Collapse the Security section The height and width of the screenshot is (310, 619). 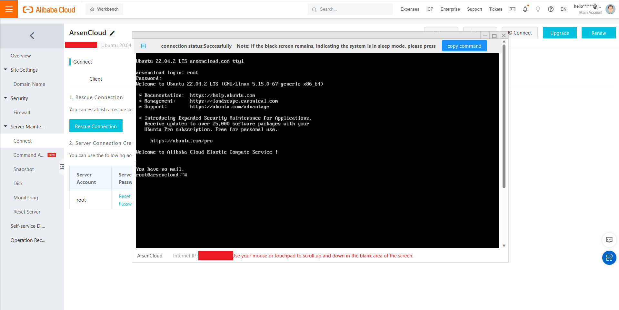tap(5, 98)
